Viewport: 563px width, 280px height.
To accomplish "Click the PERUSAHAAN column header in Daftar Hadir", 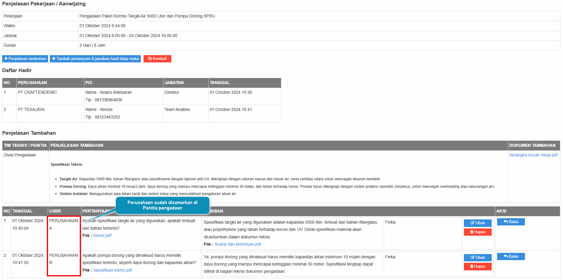I will pyautogui.click(x=50, y=83).
